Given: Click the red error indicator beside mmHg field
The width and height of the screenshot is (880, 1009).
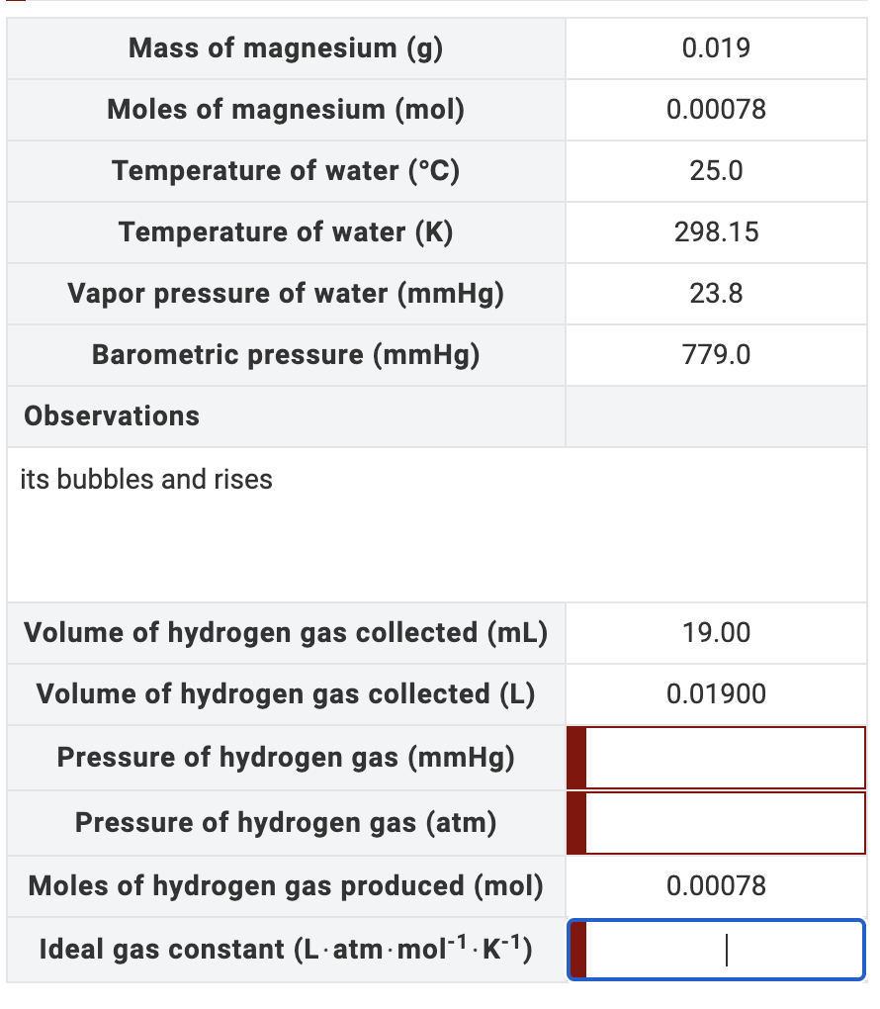Looking at the screenshot, I should tap(573, 757).
